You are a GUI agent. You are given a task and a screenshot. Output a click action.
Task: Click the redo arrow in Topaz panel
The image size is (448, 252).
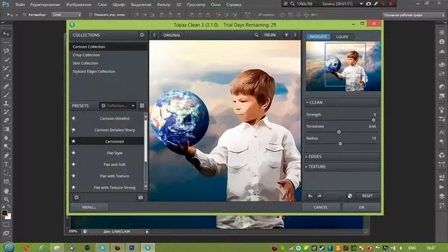coord(319,196)
